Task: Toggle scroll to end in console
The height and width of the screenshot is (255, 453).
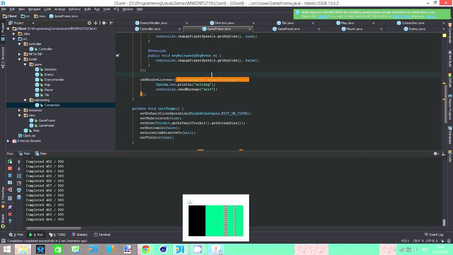Action: point(19,183)
